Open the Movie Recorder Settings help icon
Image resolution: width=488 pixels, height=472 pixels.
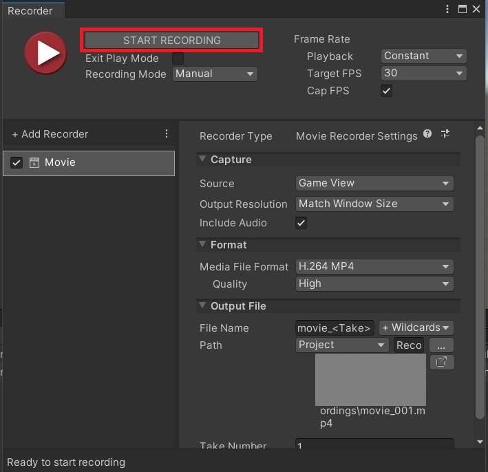point(427,133)
